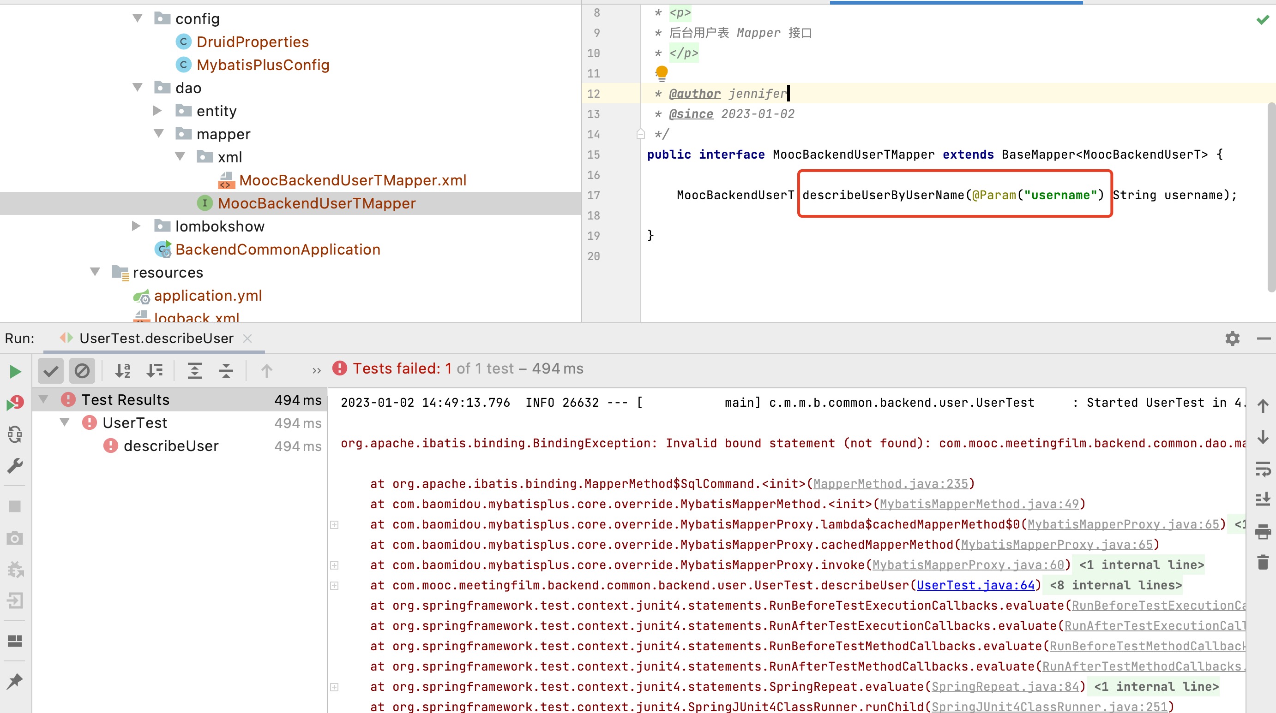Screen dimensions: 1276x713
Task: Click the Previous Failed Test up arrow
Action: pos(266,371)
